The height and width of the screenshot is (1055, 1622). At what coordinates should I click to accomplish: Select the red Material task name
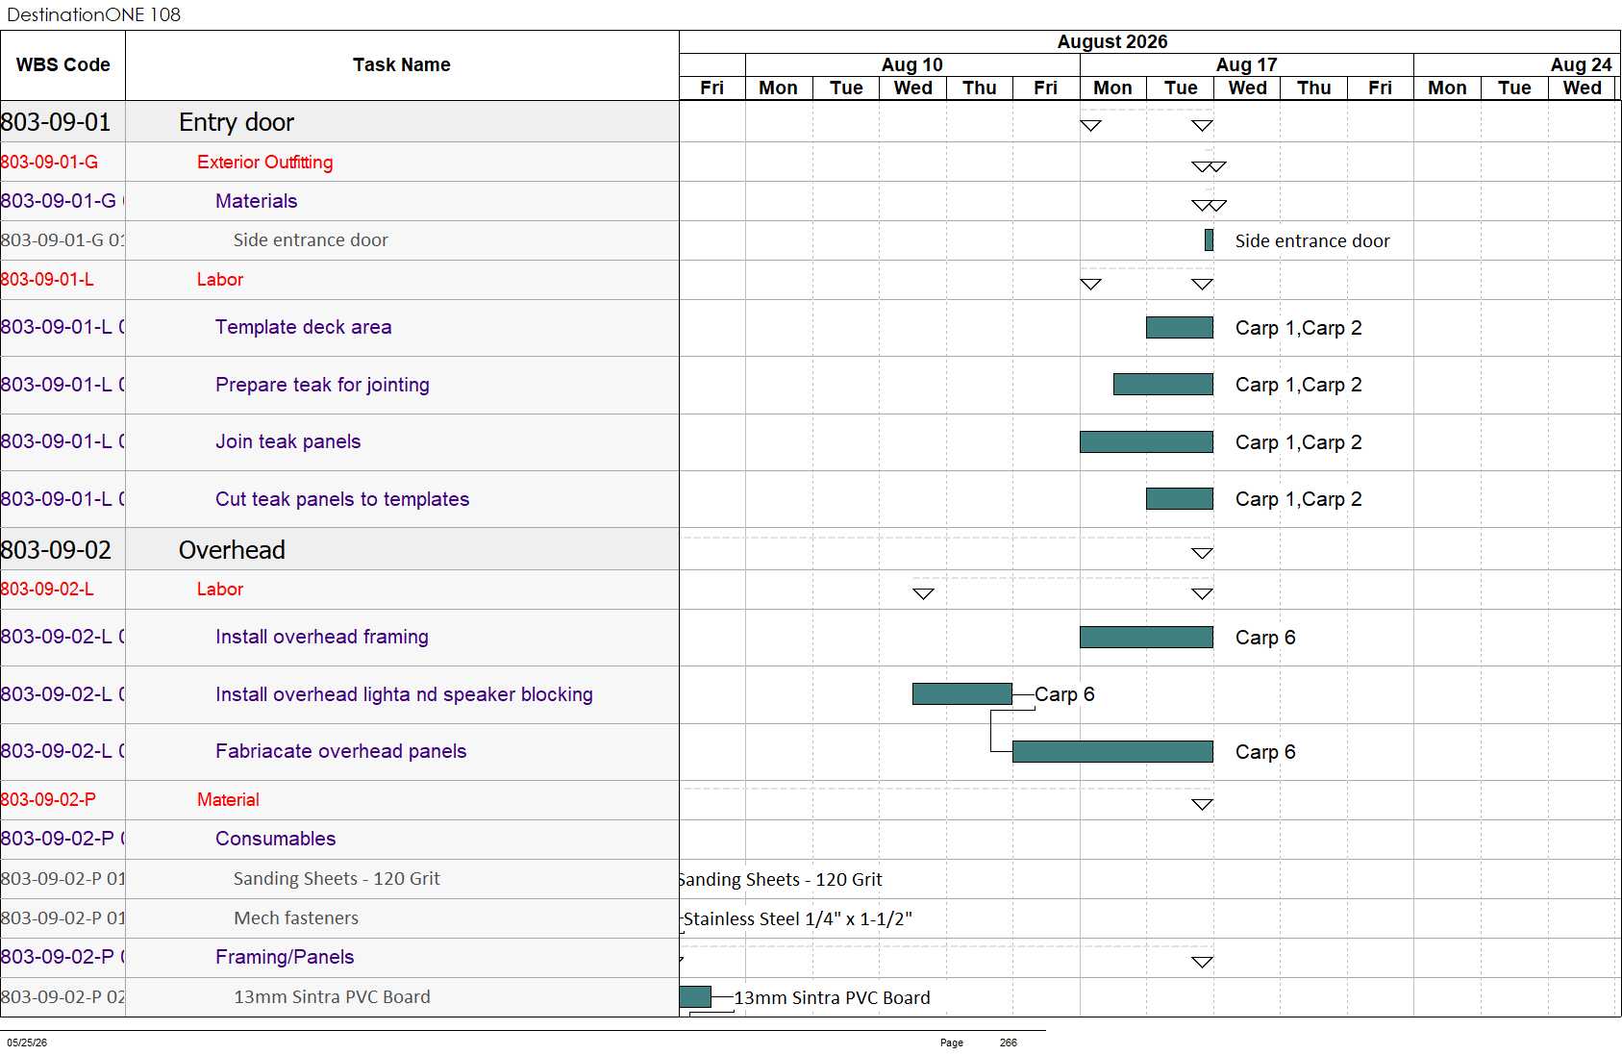click(228, 800)
